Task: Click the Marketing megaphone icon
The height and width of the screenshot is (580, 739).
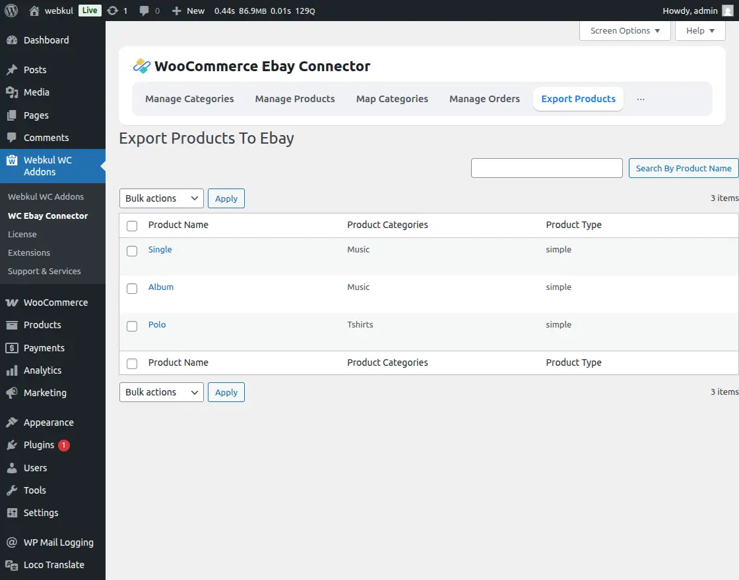Action: point(12,393)
